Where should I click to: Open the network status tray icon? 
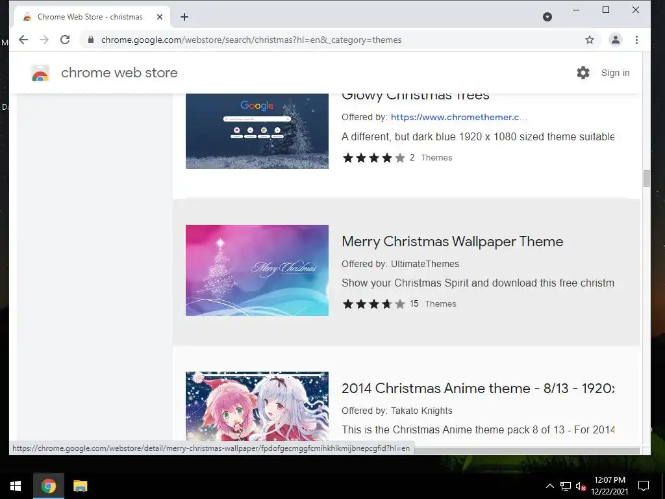point(566,486)
